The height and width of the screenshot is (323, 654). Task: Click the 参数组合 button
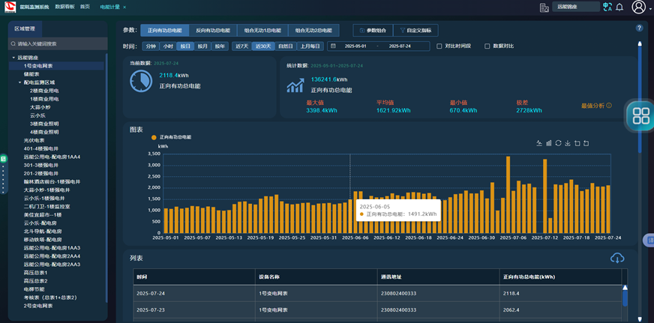point(372,31)
